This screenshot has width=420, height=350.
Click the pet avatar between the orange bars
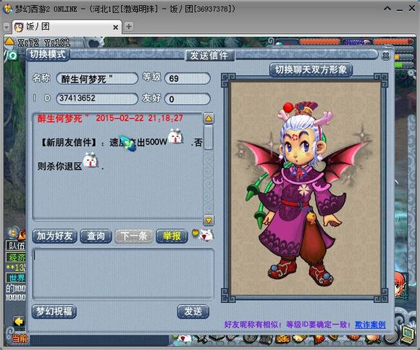point(357,41)
